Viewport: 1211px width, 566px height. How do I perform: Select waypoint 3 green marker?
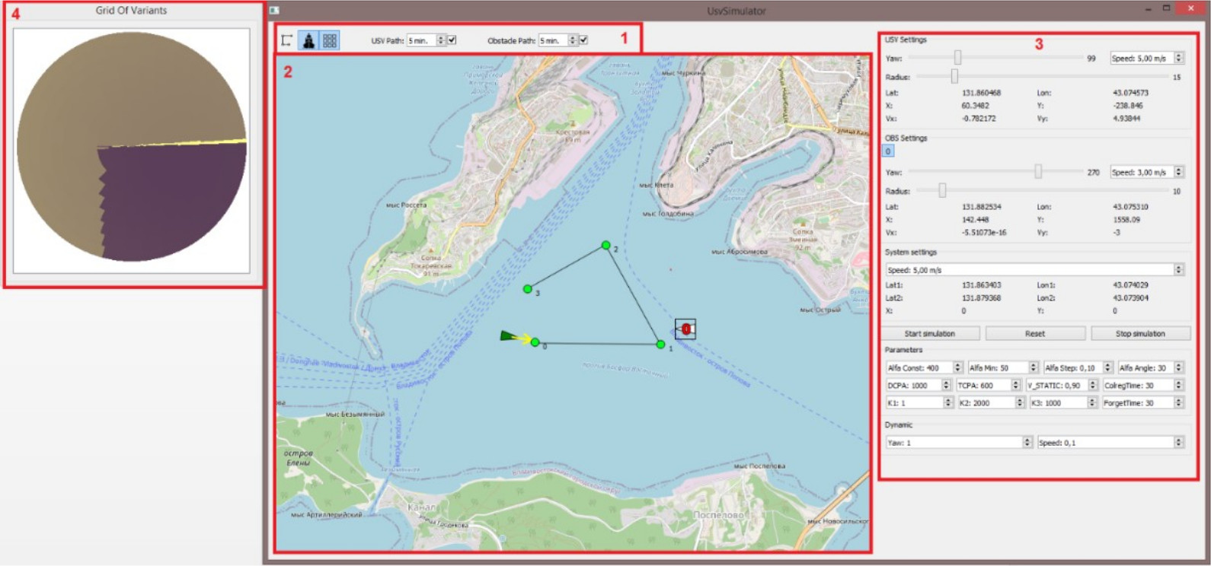click(527, 289)
